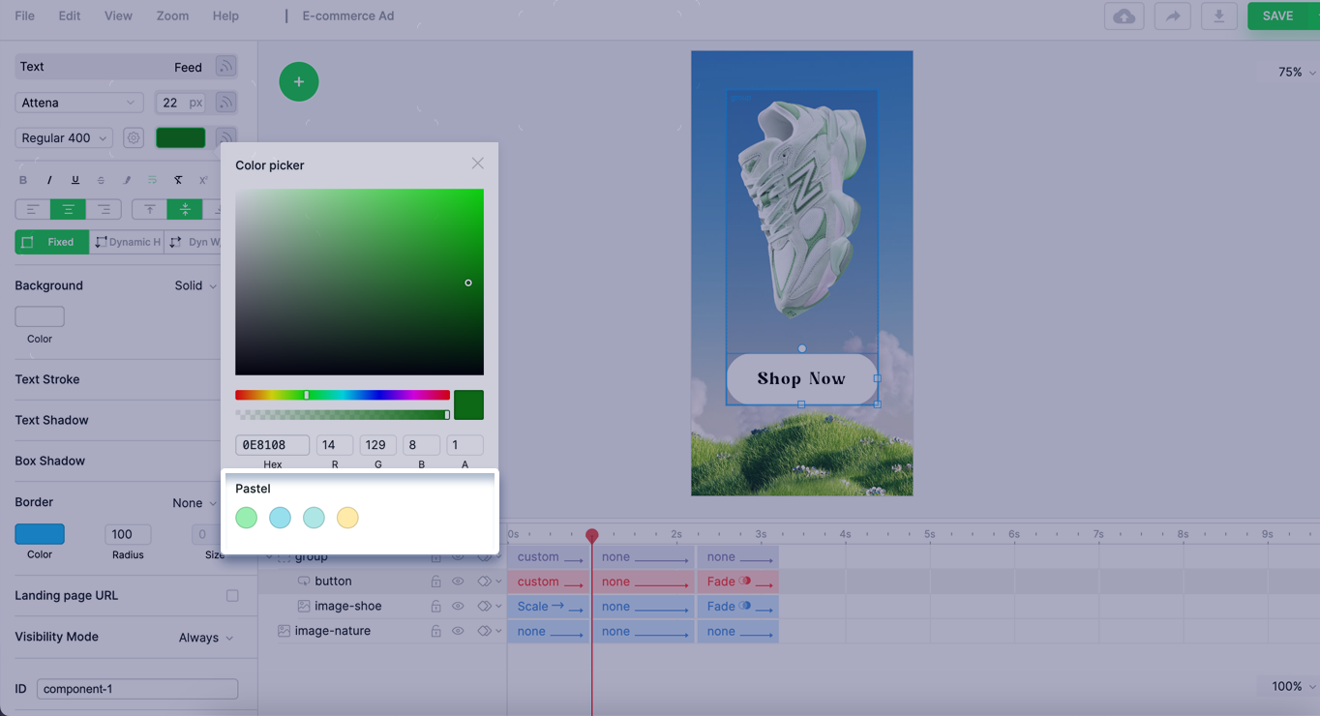Toggle lock on the image-shoe layer

pos(435,607)
